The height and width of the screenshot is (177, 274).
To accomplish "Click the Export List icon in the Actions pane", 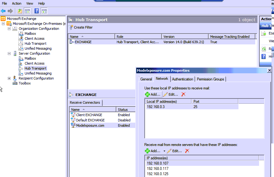I will point(264,34).
